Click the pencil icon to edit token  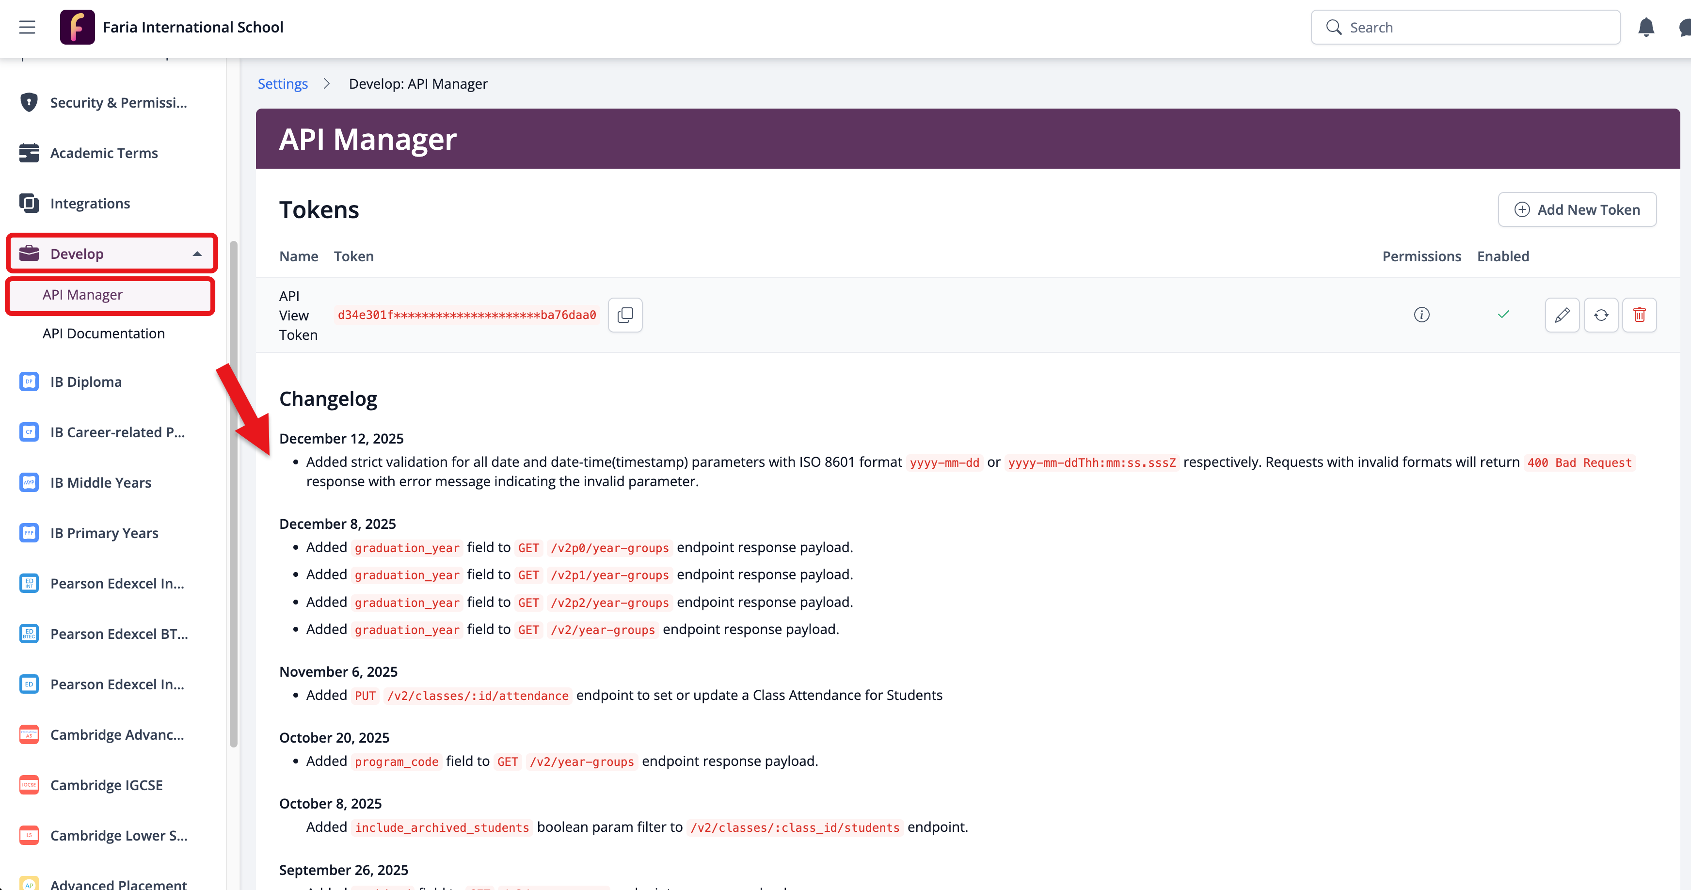pyautogui.click(x=1562, y=315)
